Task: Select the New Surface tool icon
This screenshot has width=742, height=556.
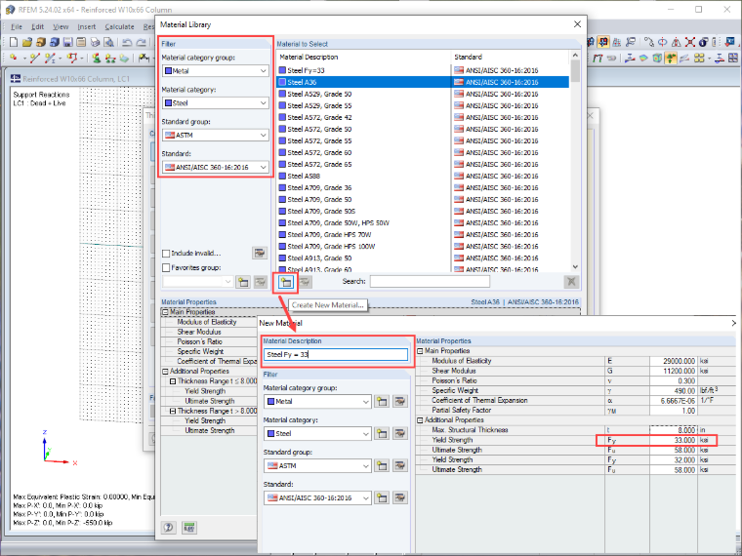Action: click(x=124, y=59)
